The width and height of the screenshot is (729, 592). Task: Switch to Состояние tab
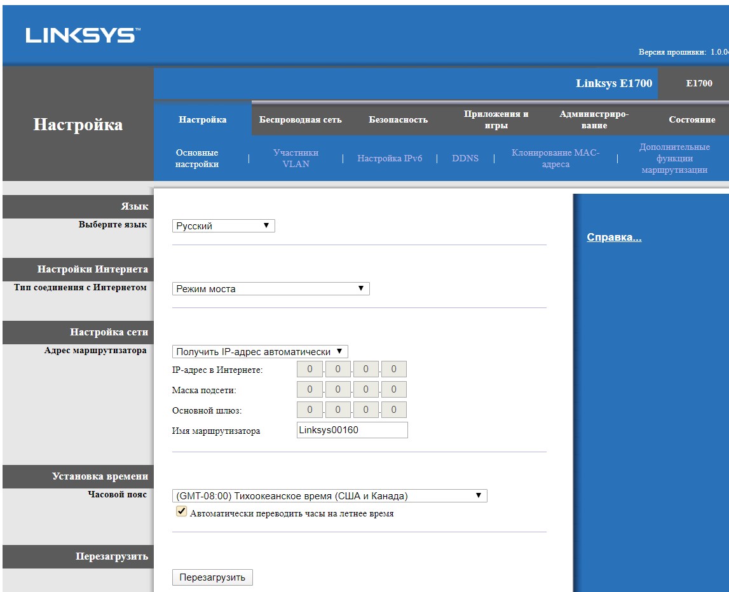click(x=692, y=119)
